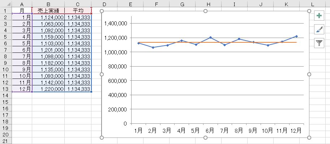Select the cell with value 1,220,000
The image size is (330, 144).
tap(48, 89)
